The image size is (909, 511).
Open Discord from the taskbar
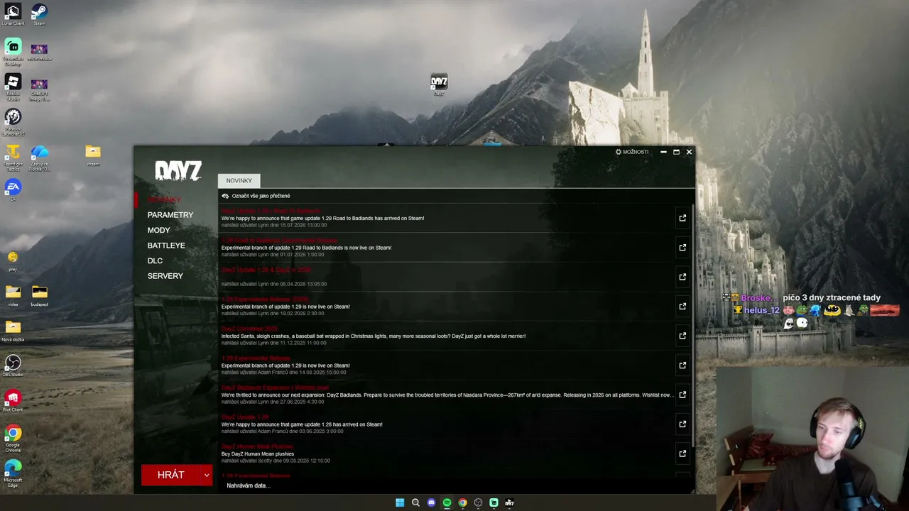431,502
